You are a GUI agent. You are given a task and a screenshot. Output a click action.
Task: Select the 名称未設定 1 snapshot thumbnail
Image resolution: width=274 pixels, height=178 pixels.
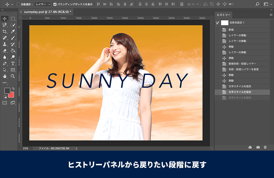225,22
